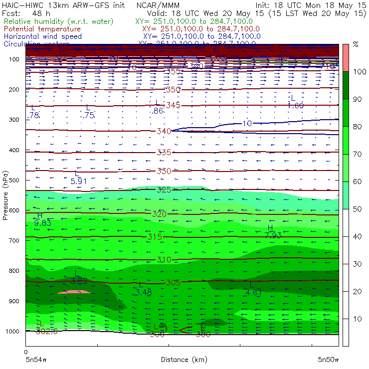
Task: Click the 'L .75' wind minimum label
Action: [x=89, y=112]
